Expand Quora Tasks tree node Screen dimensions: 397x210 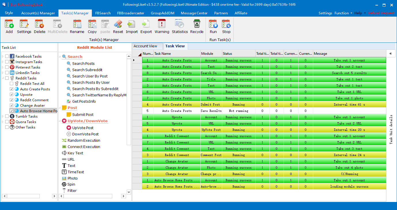3,122
